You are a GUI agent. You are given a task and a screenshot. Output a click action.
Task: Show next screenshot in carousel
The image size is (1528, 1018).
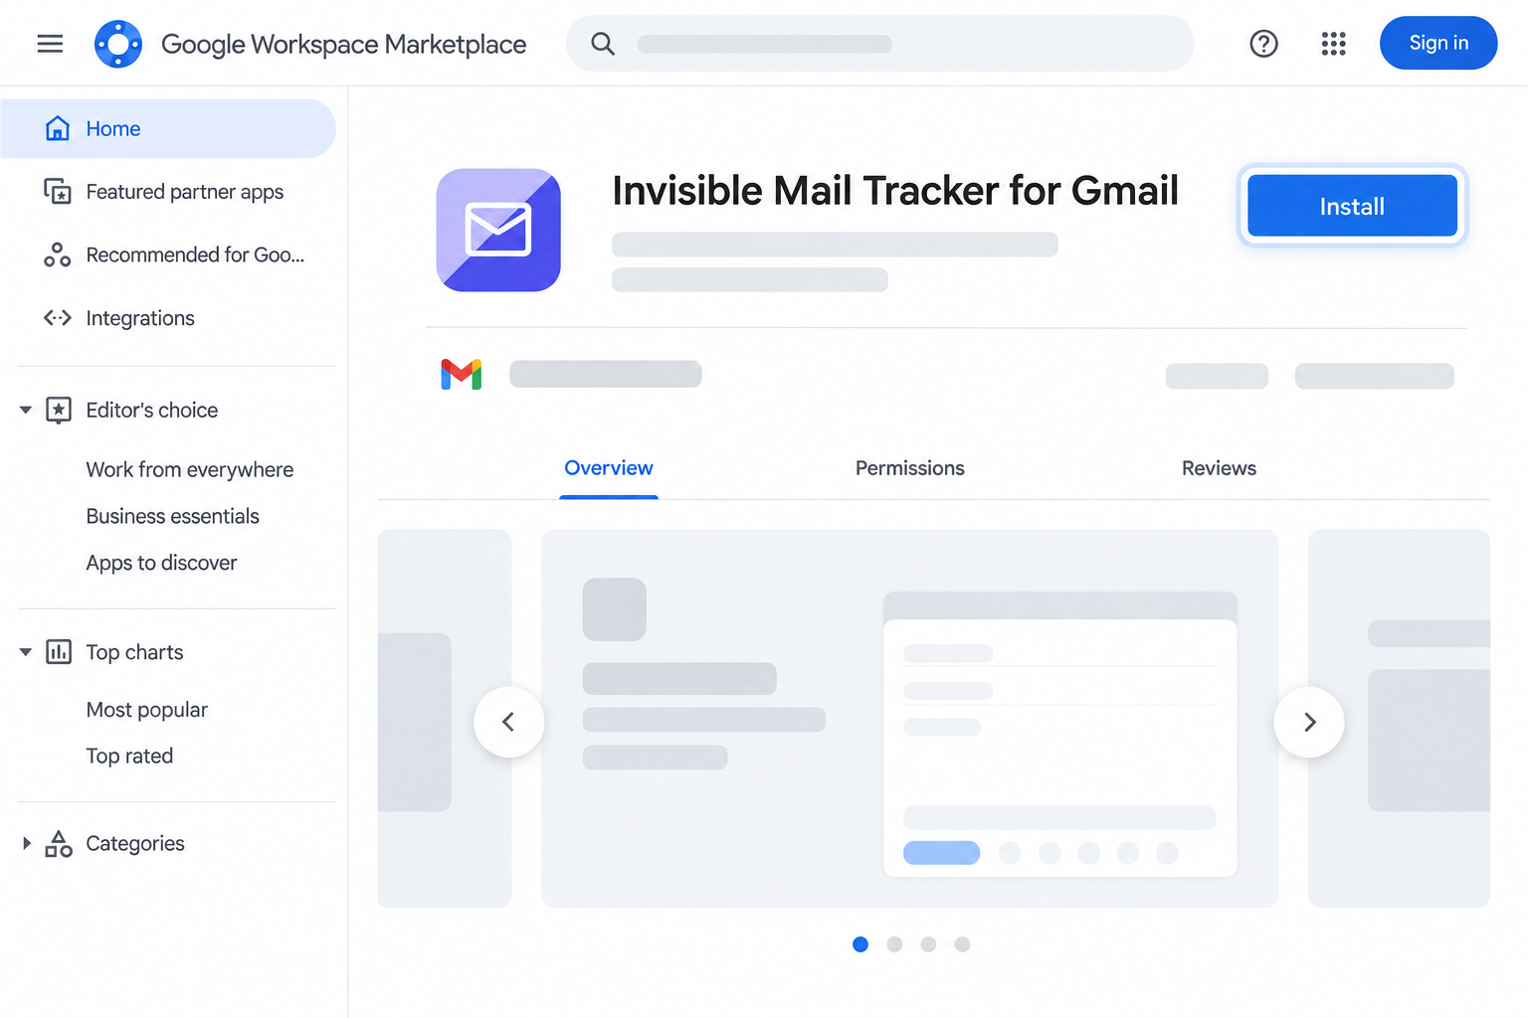click(1309, 722)
